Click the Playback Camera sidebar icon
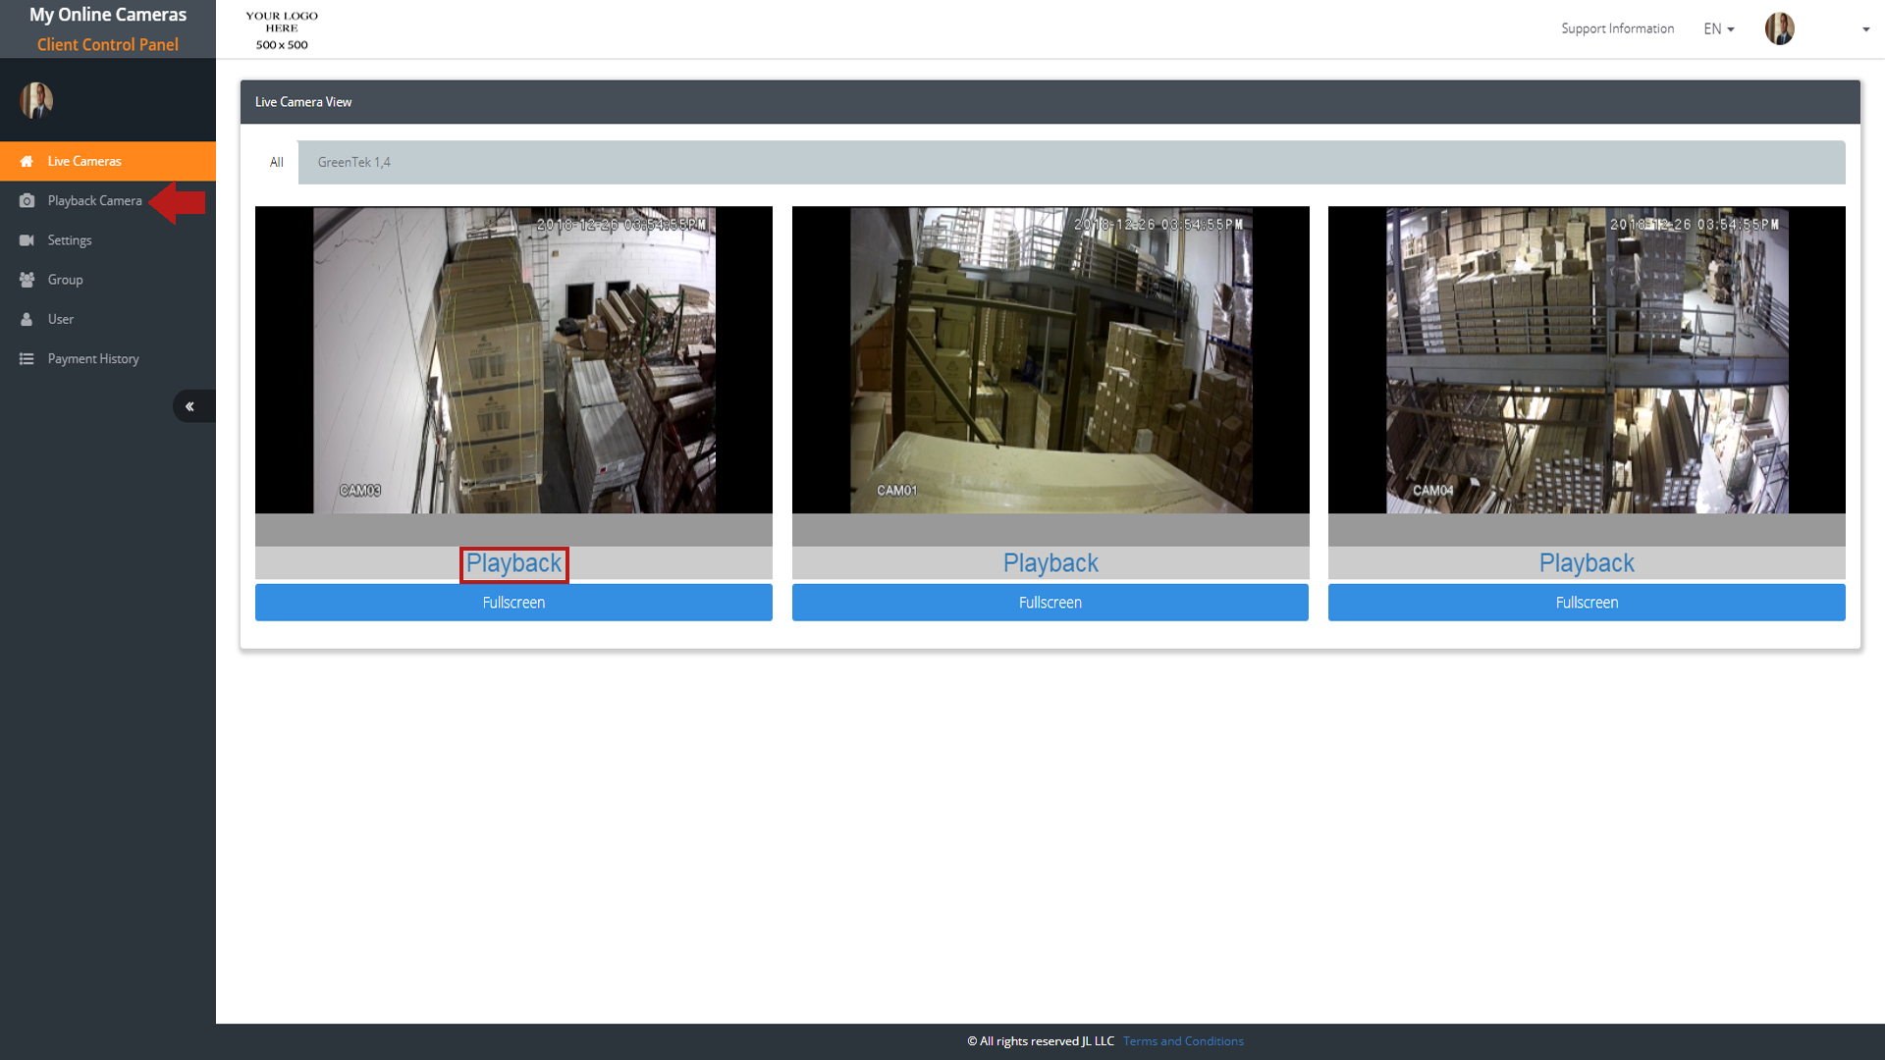Screen dimensions: 1885x1060 click(27, 201)
